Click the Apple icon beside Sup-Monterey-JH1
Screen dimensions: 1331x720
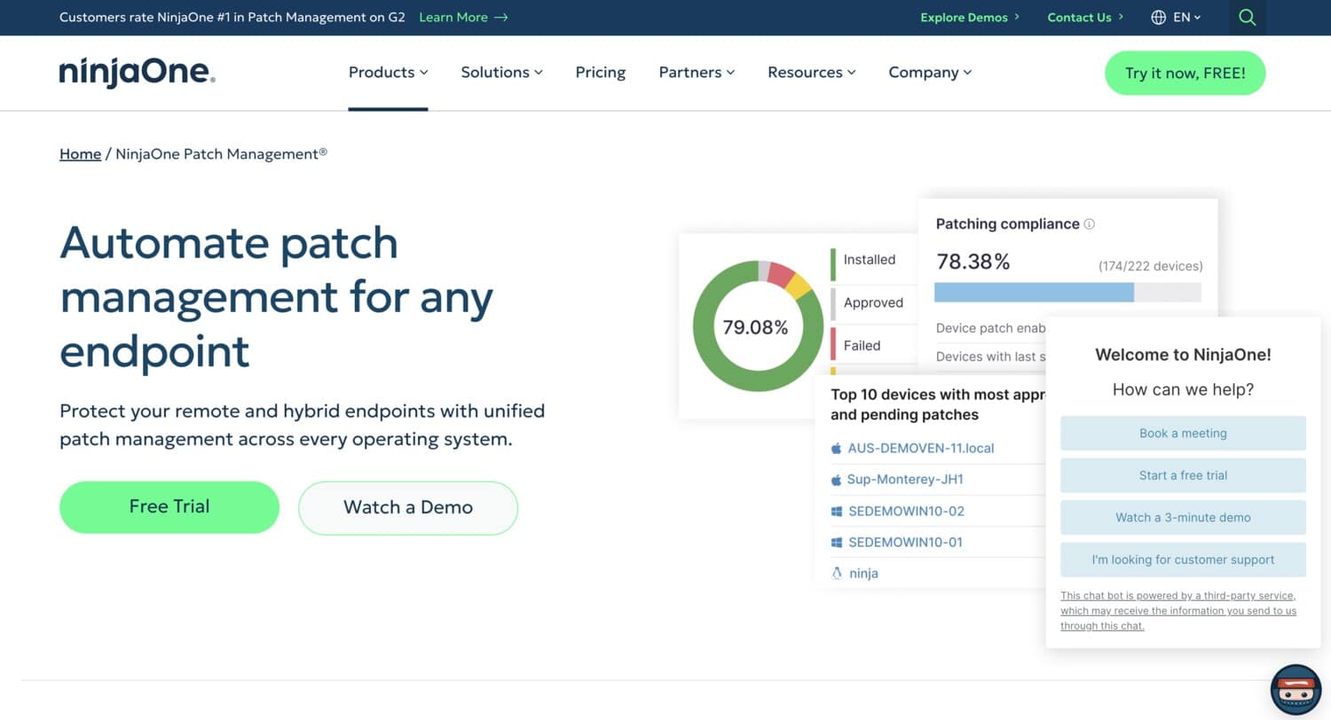pos(836,479)
